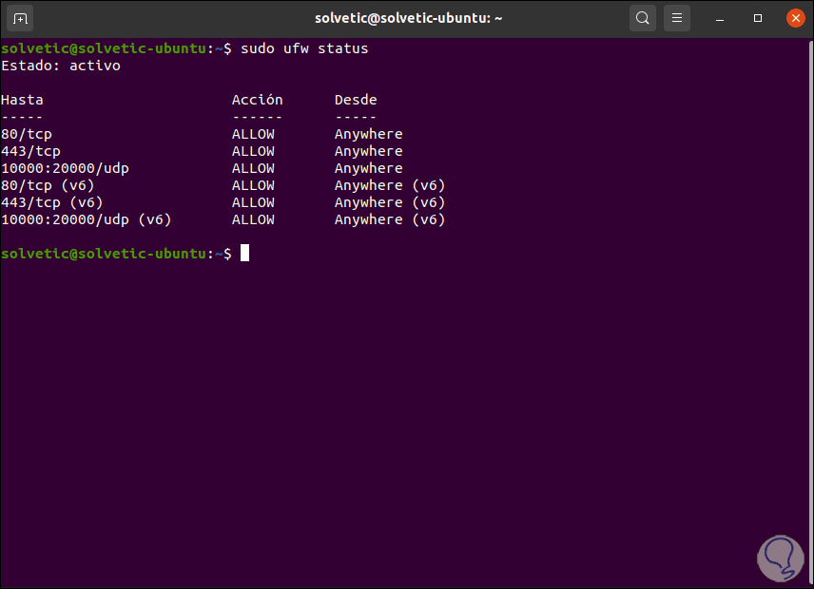Click the 'Acción' column header
Image resolution: width=814 pixels, height=589 pixels.
pos(257,100)
